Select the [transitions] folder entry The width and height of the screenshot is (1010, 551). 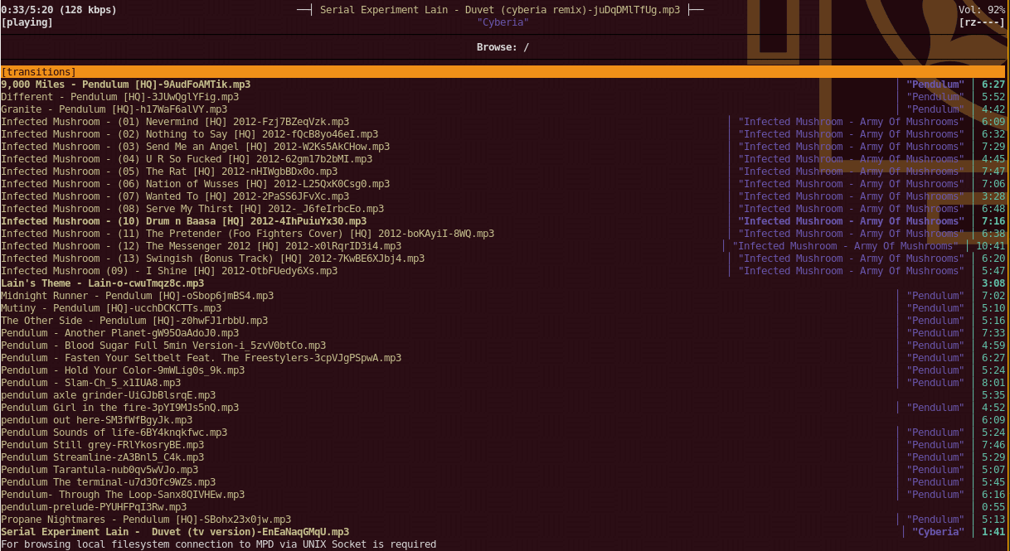point(503,72)
